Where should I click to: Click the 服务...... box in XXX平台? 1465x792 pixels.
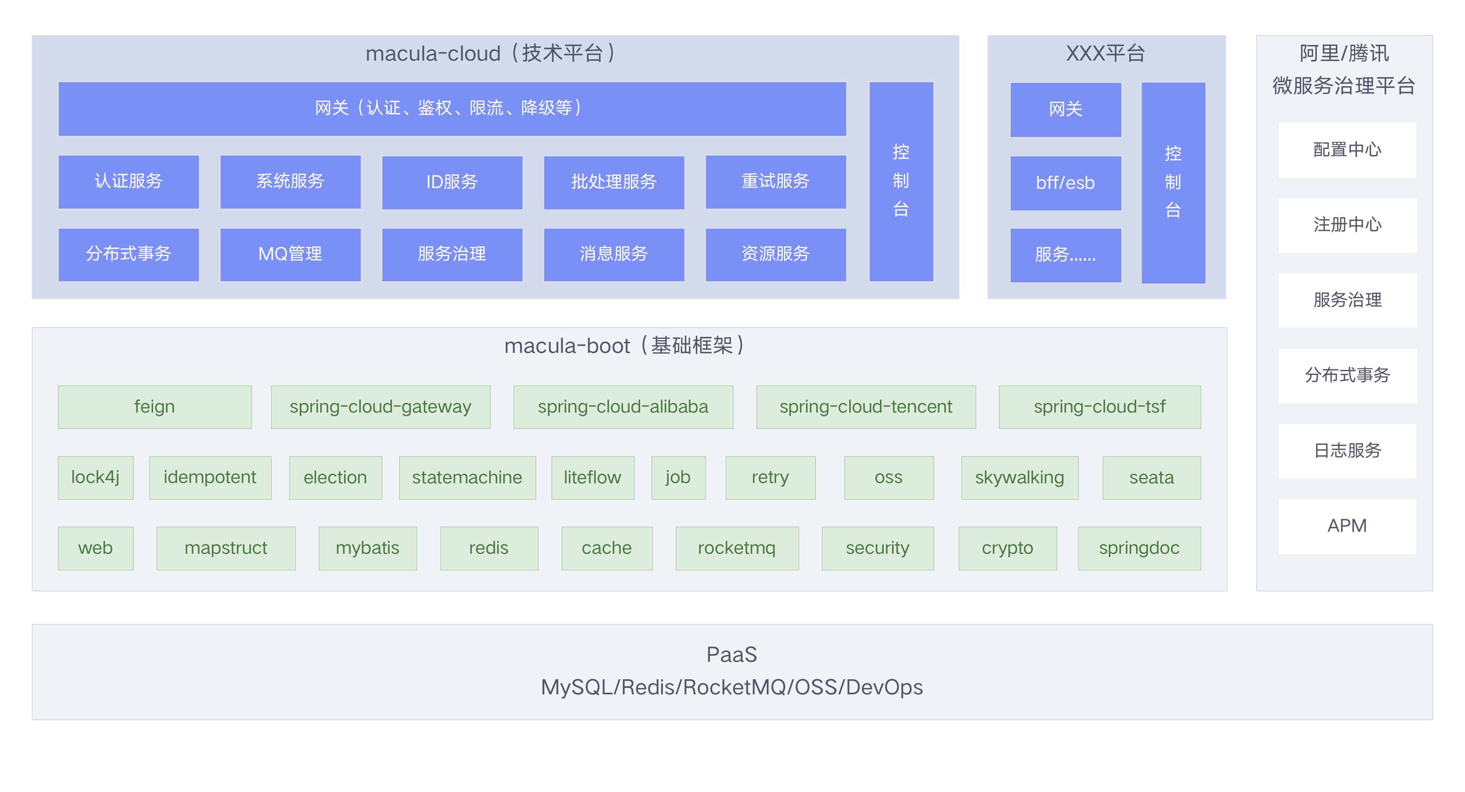(1065, 255)
